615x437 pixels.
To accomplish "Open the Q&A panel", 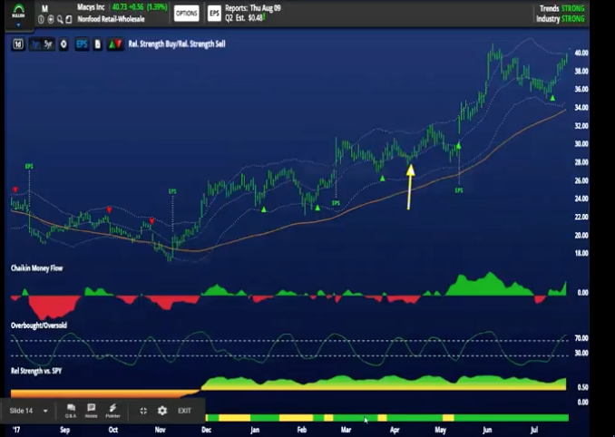I will point(71,411).
